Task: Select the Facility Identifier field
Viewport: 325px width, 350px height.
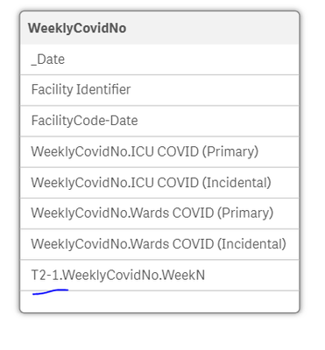Action: coord(159,90)
